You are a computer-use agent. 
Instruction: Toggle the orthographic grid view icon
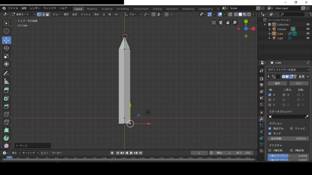coord(214,22)
